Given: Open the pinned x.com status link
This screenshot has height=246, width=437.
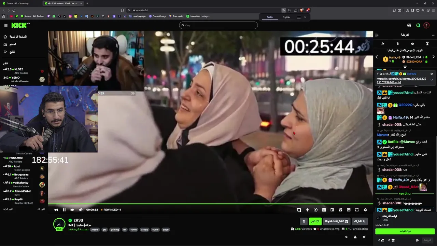Looking at the screenshot, I should point(401,80).
